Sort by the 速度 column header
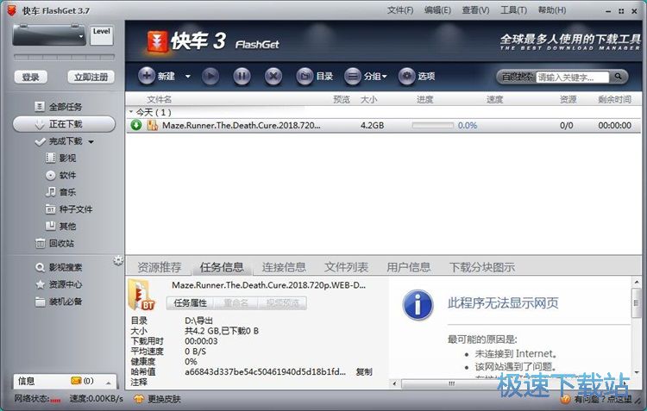This screenshot has height=411, width=647. click(x=494, y=99)
